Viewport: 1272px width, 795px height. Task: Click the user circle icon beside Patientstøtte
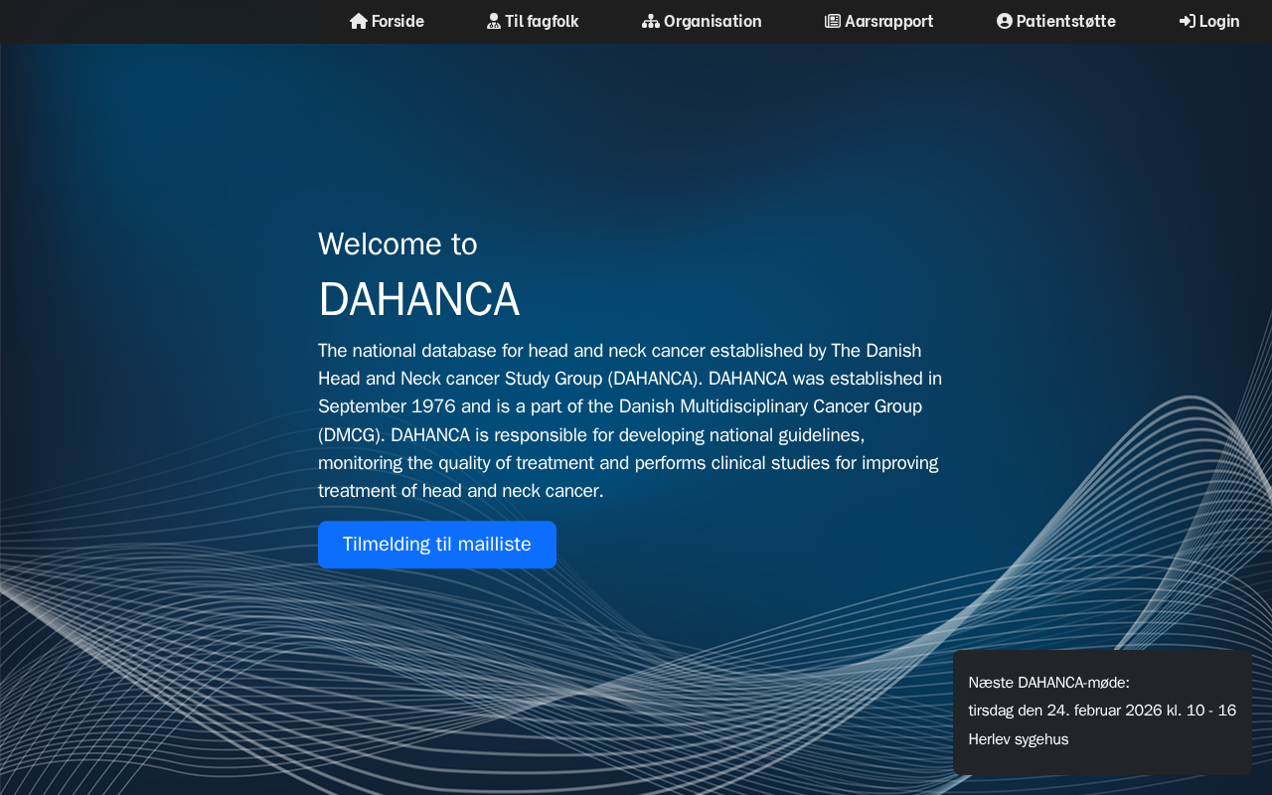pyautogui.click(x=1005, y=22)
